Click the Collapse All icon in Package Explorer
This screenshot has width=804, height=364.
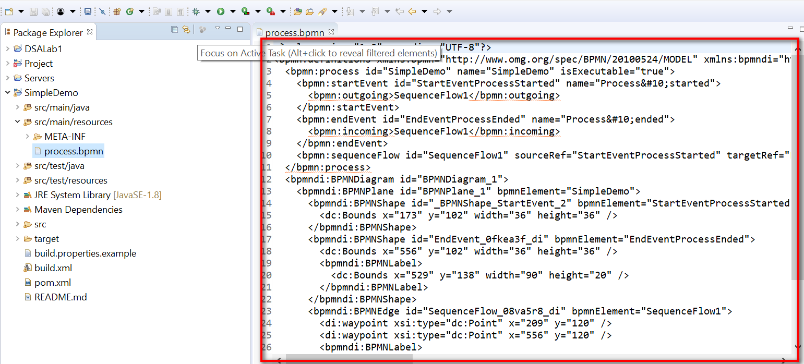coord(175,30)
